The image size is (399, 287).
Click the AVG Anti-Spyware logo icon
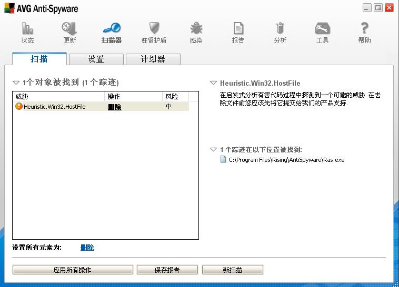(x=9, y=8)
